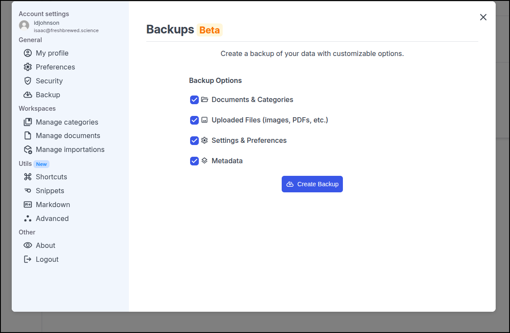
Task: Click the Manage categories icon
Action: tap(28, 122)
